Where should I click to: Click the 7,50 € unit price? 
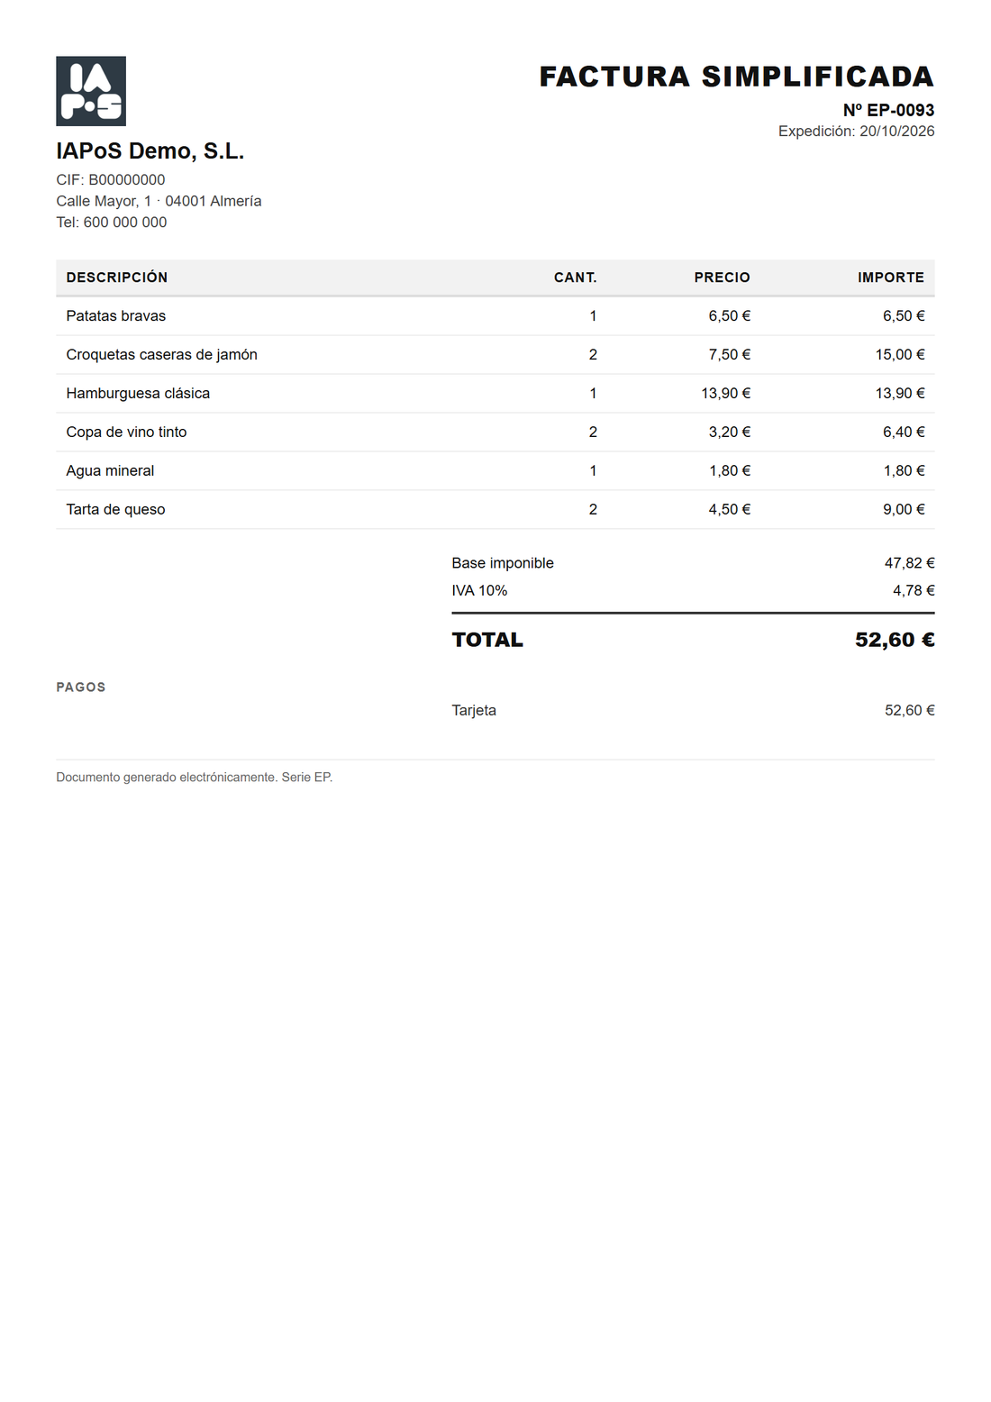[x=729, y=355]
